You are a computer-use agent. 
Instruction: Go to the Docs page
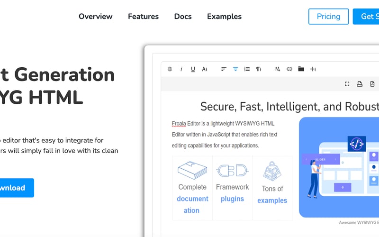coord(183,17)
